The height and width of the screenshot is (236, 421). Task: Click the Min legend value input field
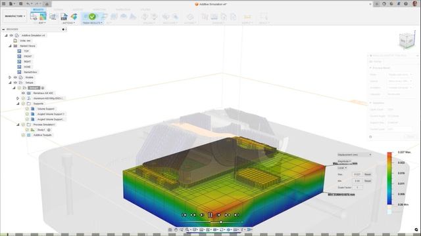[x=357, y=181]
